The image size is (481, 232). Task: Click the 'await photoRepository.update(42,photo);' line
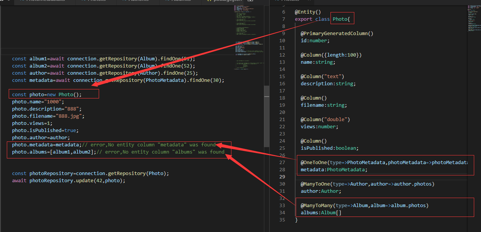tap(68, 180)
